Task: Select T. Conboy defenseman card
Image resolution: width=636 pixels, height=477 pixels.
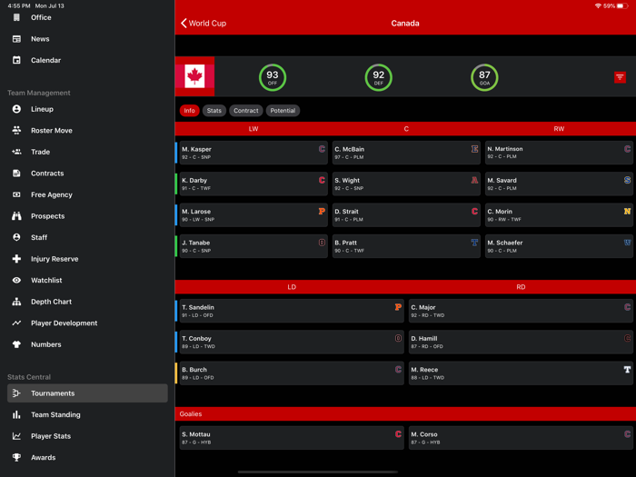Action: point(292,342)
